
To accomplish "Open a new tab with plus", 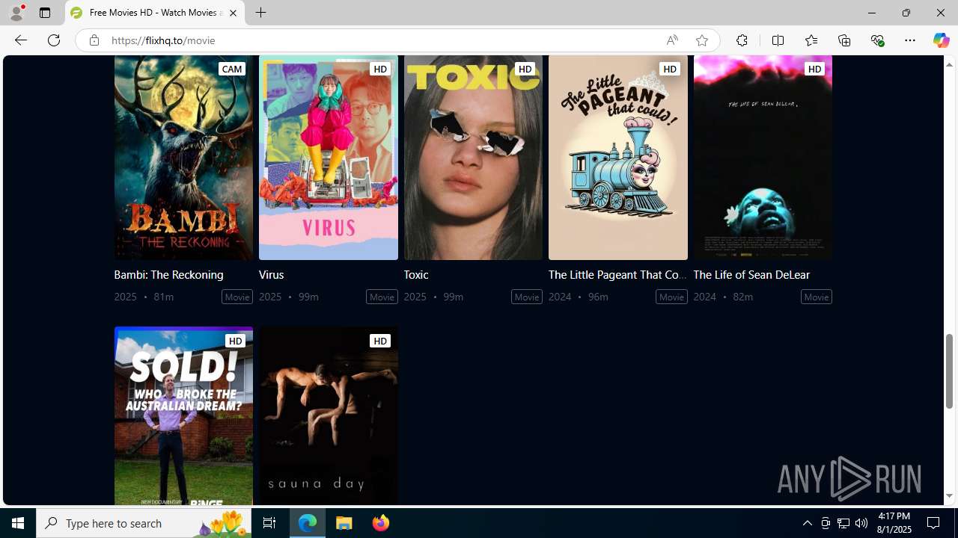I will pos(260,13).
